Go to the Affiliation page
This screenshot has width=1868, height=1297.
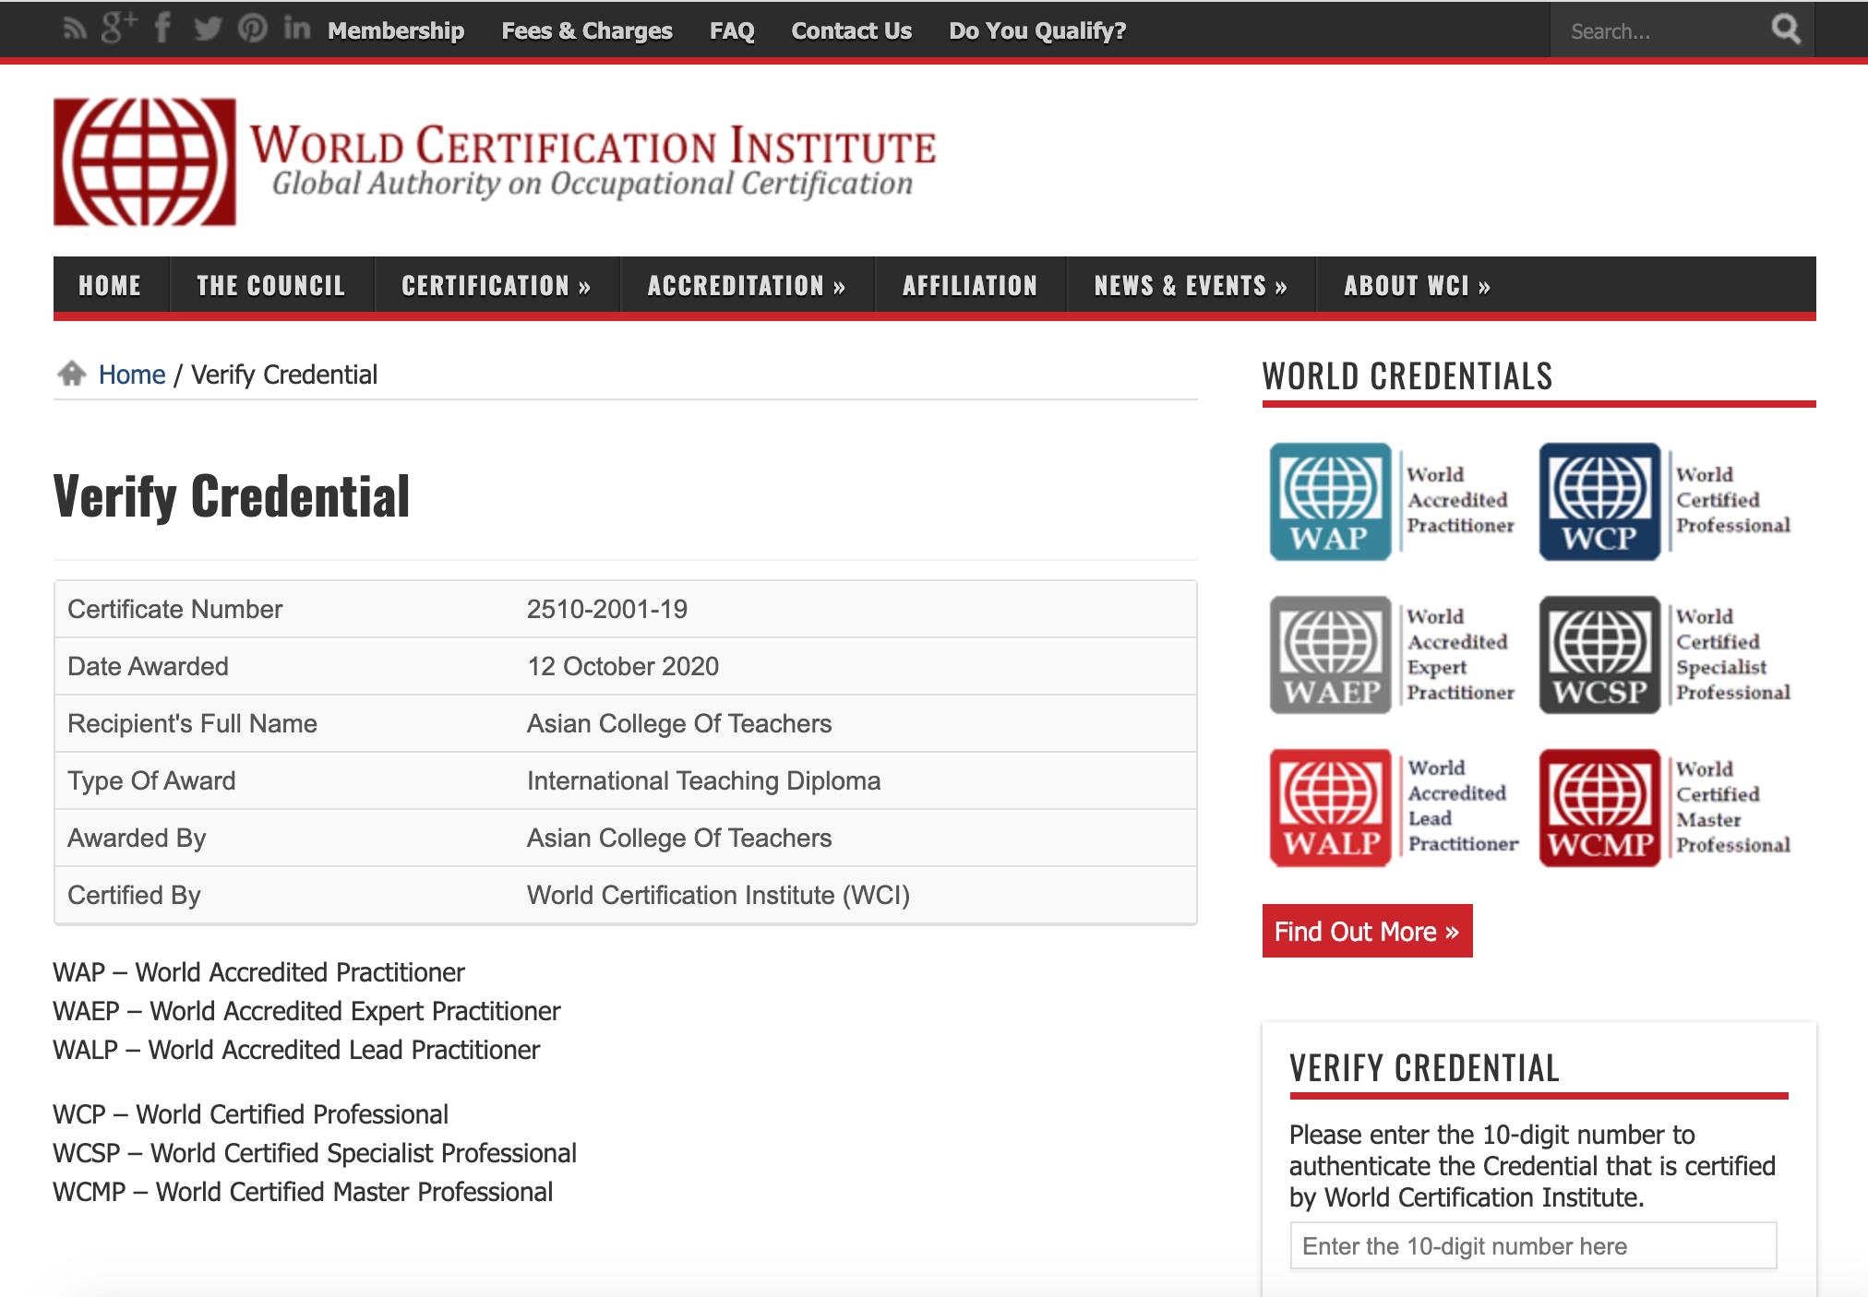pyautogui.click(x=969, y=286)
